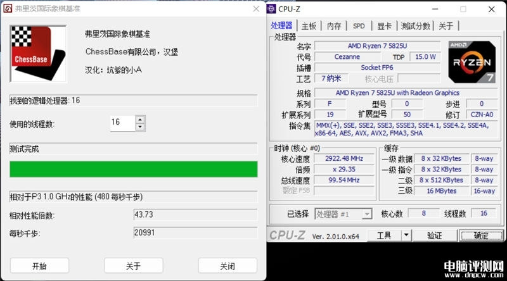Image resolution: width=507 pixels, height=281 pixels.
Task: Switch to the 测试分数 tab
Action: tap(415, 26)
